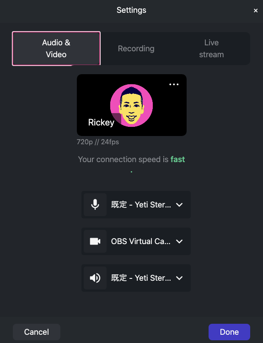Switch to the Recording tab
This screenshot has width=263, height=343.
136,49
